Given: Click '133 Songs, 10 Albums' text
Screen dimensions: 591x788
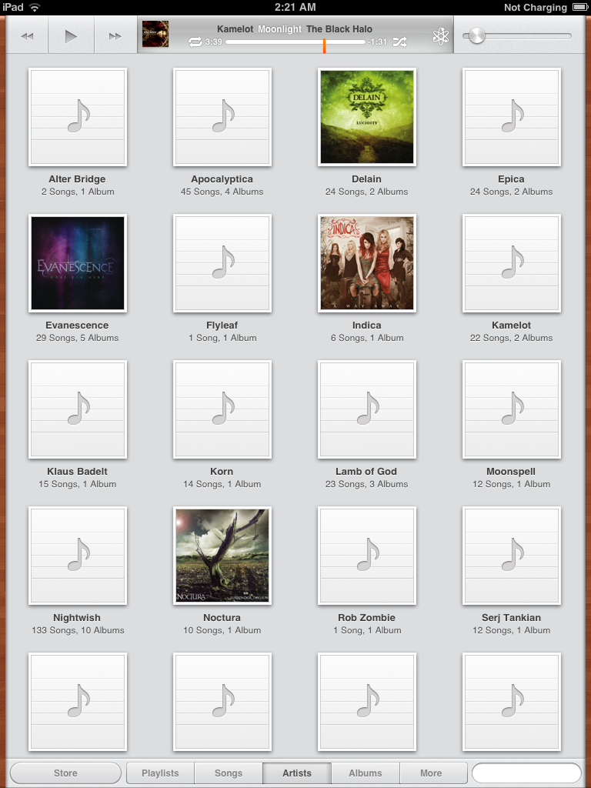Looking at the screenshot, I should click(x=78, y=630).
